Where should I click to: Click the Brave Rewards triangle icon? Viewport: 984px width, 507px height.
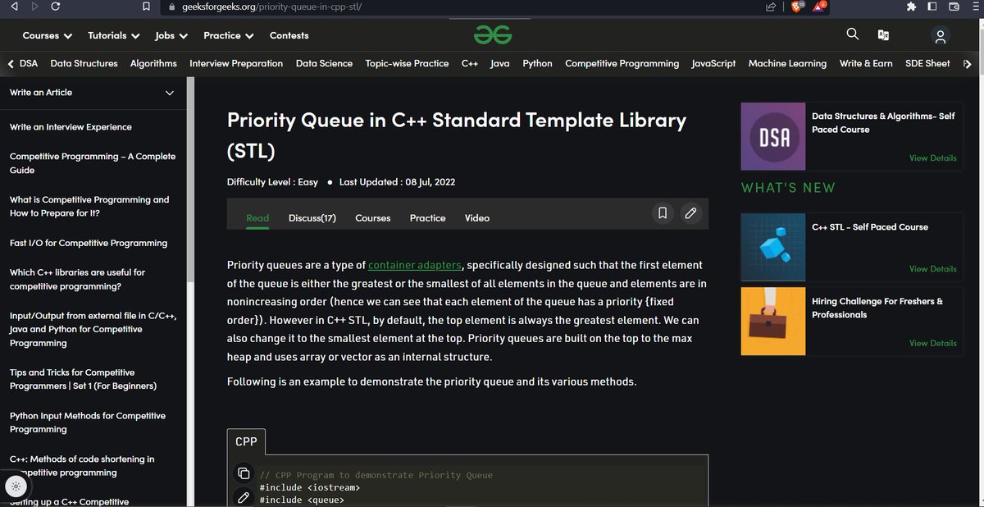[820, 7]
